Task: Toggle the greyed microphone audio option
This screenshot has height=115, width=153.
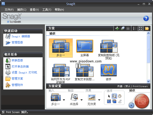Action: pyautogui.click(x=120, y=101)
